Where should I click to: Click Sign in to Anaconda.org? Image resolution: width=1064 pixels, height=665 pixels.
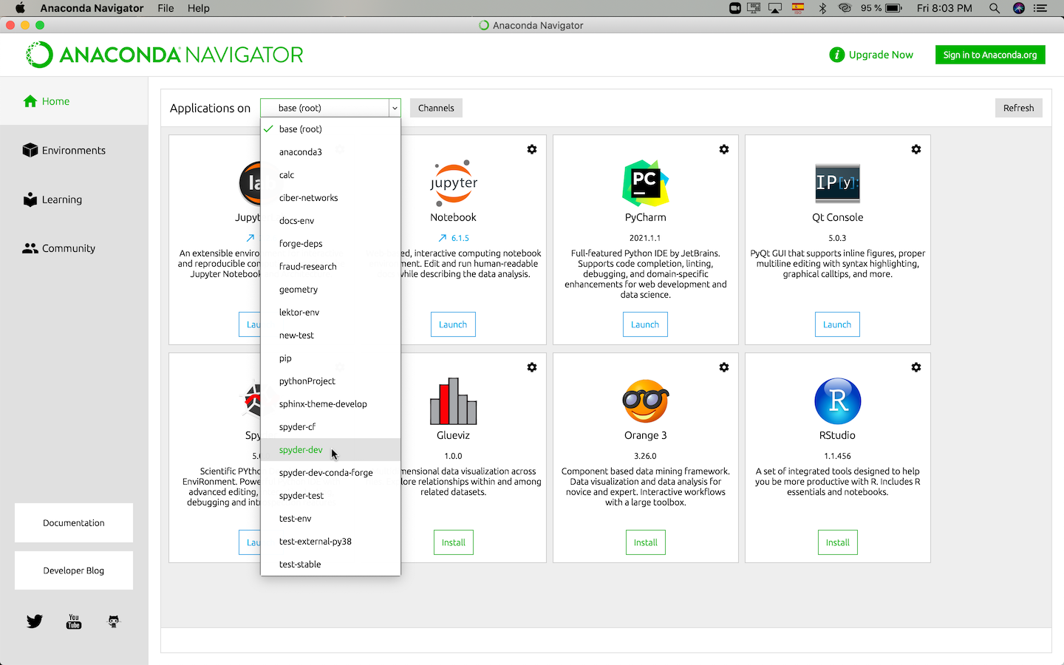click(990, 54)
